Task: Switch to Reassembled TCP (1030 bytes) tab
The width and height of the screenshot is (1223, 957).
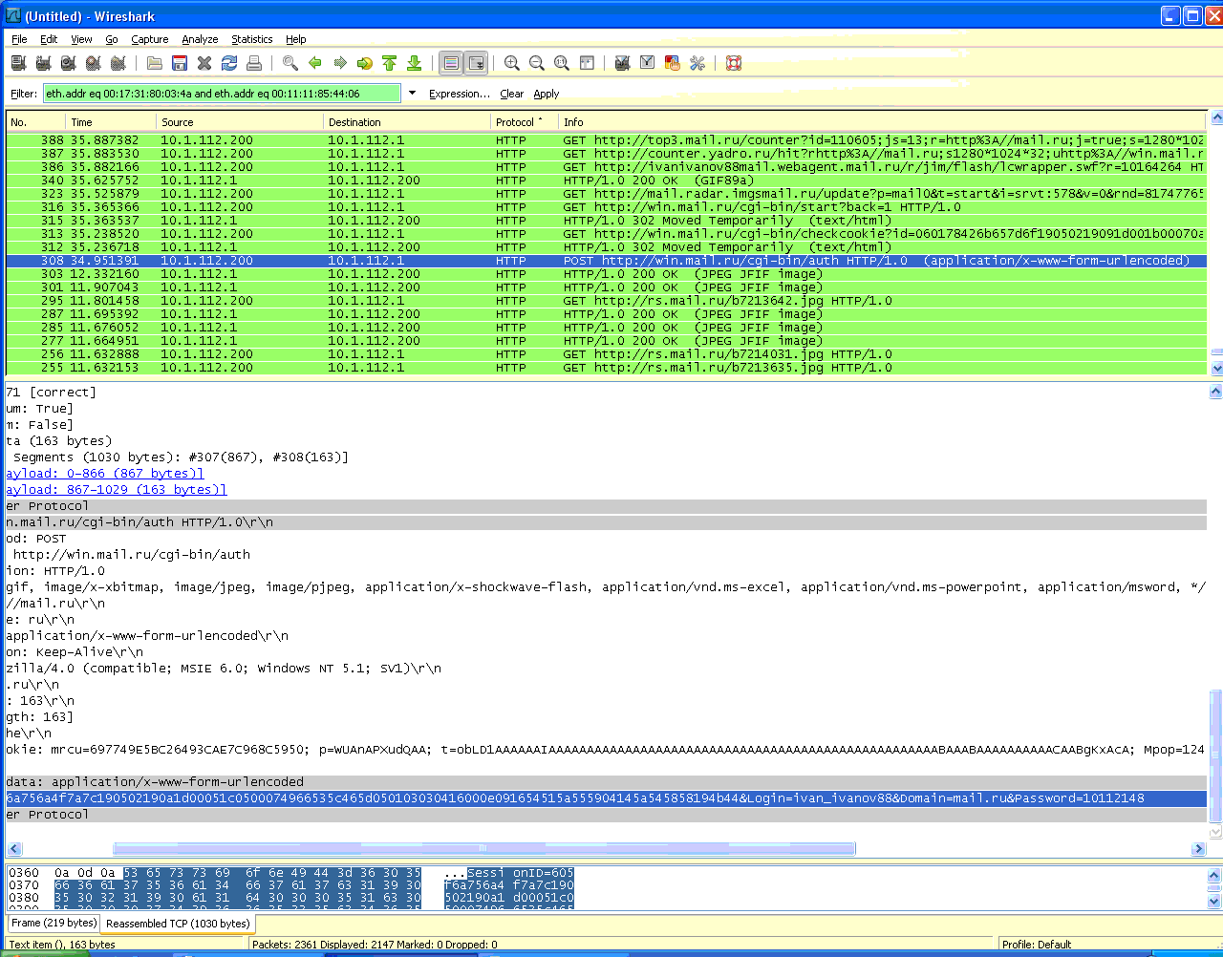Action: click(x=178, y=924)
